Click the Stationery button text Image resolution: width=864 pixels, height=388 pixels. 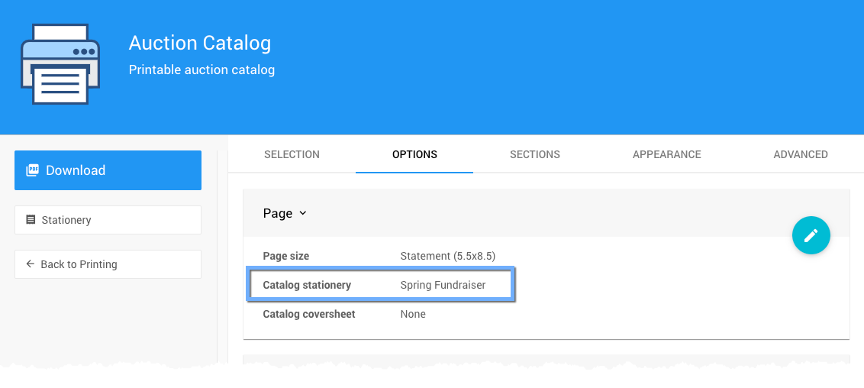[x=66, y=220]
